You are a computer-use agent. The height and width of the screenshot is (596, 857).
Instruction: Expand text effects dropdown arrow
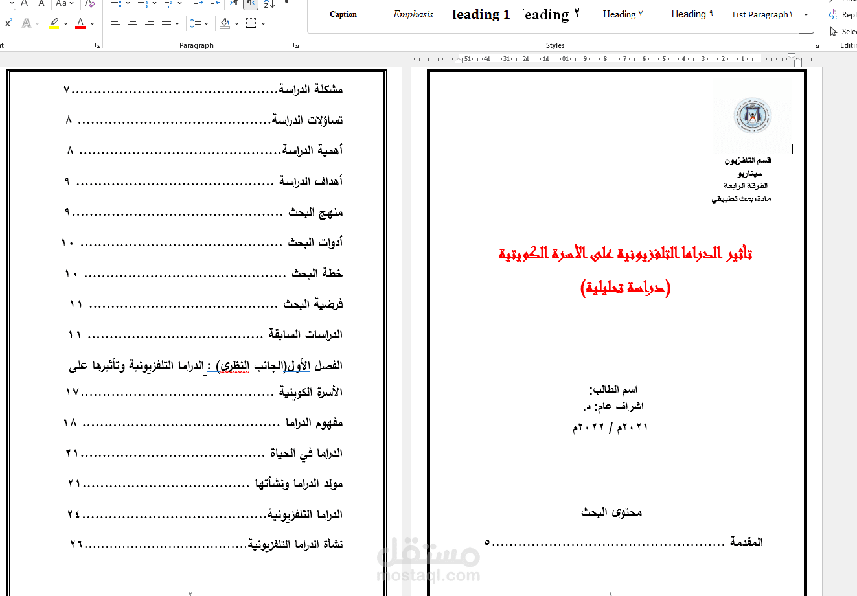point(38,23)
